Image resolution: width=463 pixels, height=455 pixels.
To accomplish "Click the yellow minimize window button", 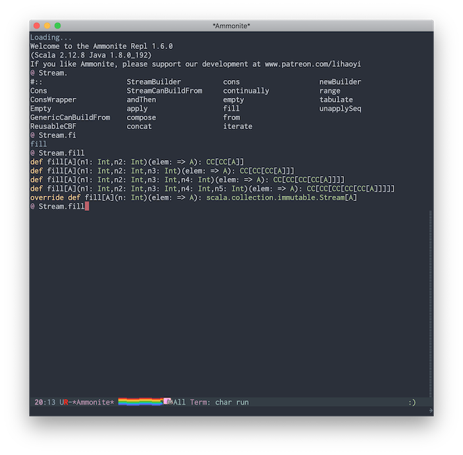I will [x=47, y=26].
